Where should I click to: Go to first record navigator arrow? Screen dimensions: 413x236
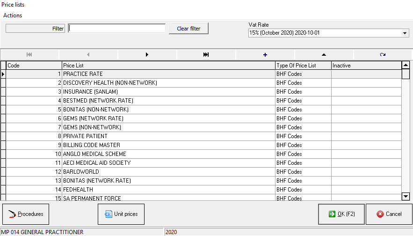tap(29, 55)
